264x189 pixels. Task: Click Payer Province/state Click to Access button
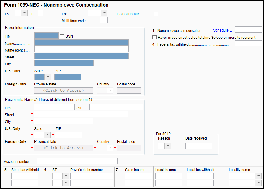pyautogui.click(x=63, y=91)
